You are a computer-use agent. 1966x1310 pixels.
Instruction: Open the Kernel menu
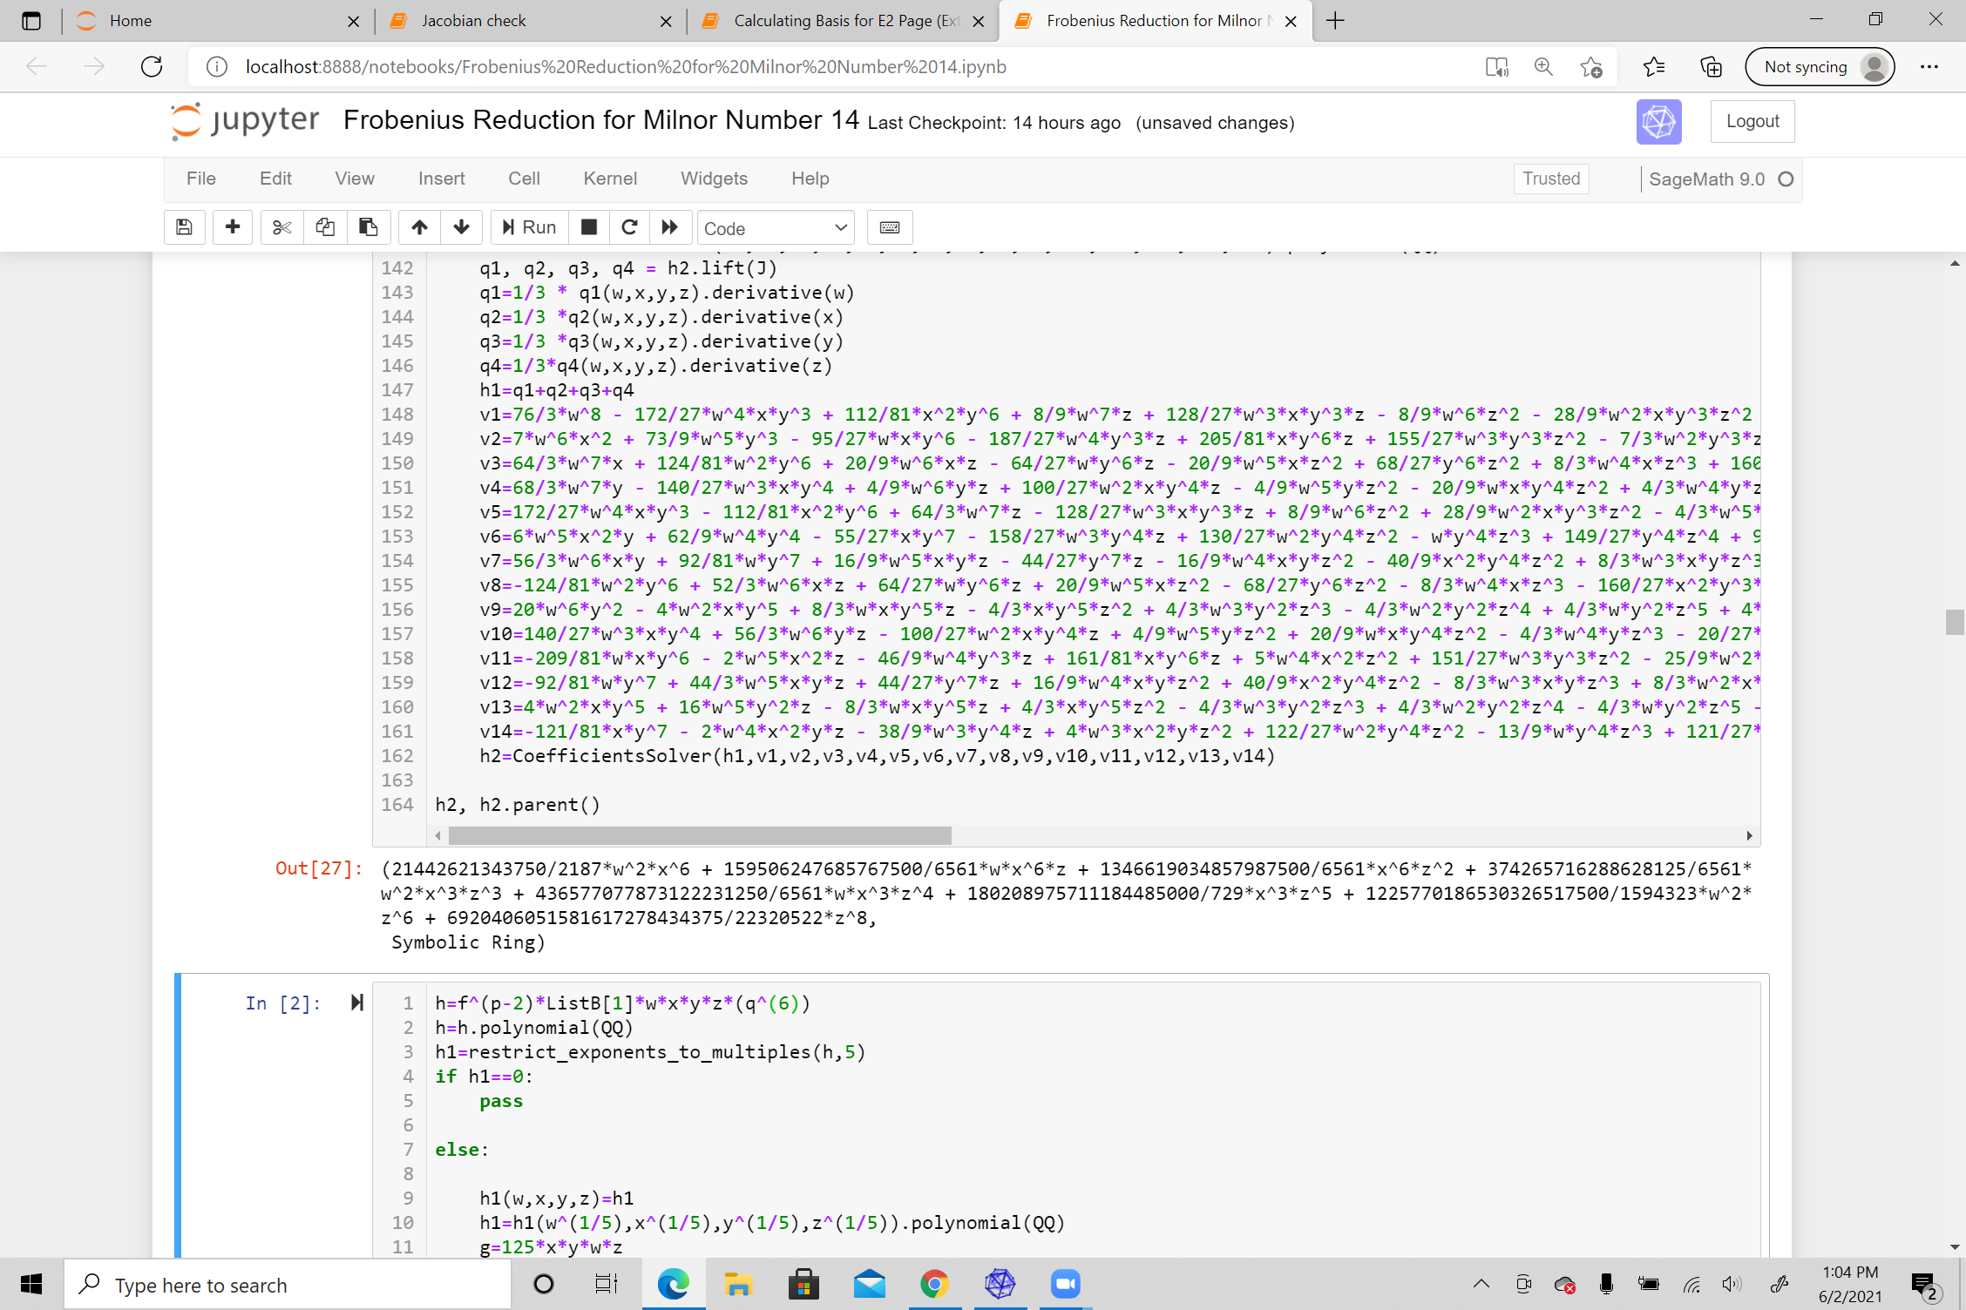tap(610, 179)
